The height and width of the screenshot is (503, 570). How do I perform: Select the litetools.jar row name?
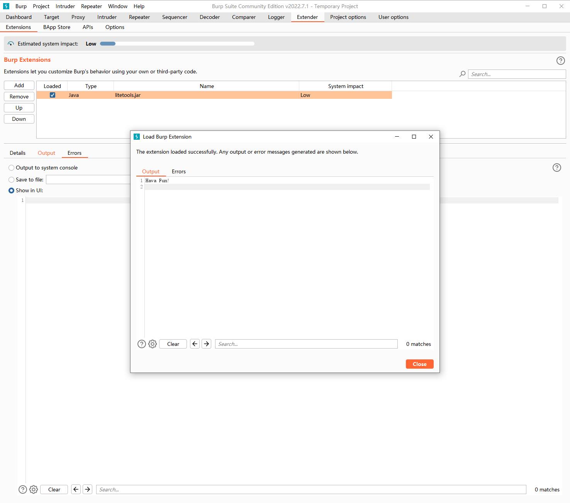point(128,95)
